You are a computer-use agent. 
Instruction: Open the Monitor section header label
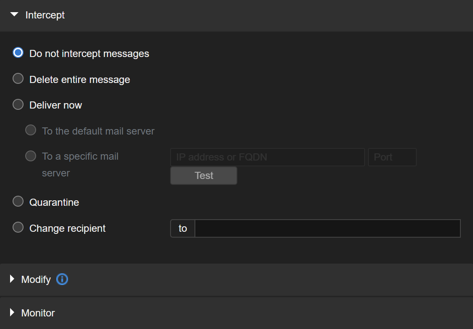click(x=38, y=313)
